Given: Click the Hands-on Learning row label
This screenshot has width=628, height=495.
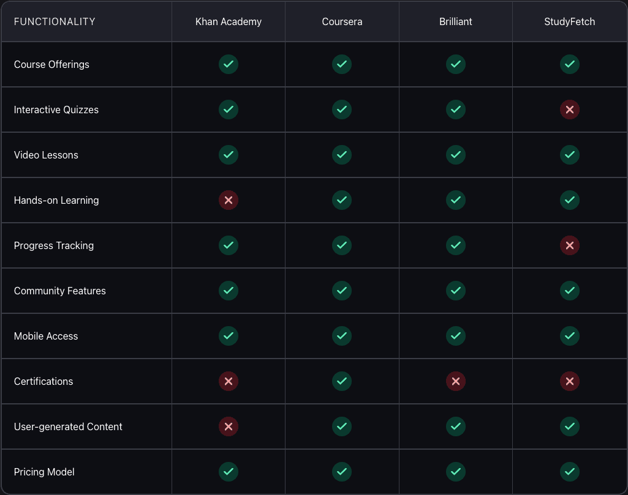Looking at the screenshot, I should (56, 200).
